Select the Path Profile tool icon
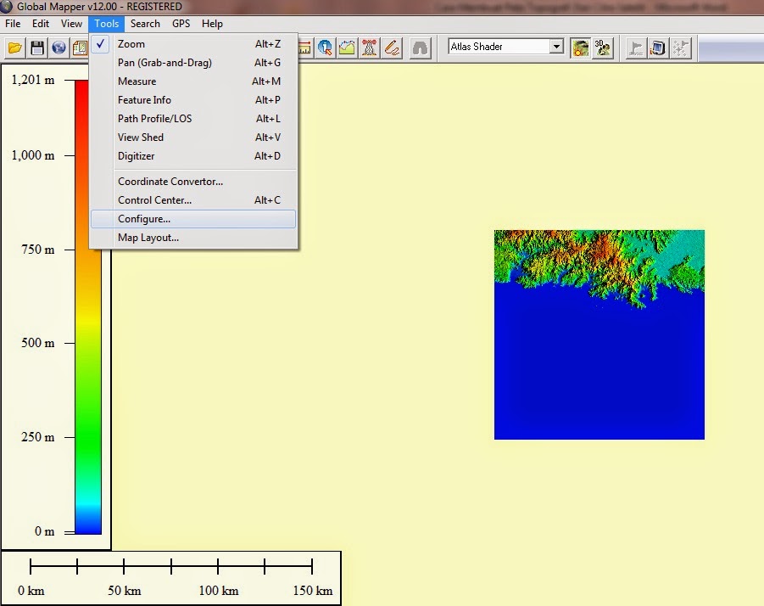 tap(347, 48)
